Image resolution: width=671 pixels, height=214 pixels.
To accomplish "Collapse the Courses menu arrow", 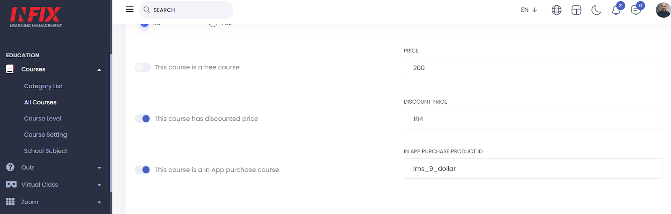I will 99,70.
